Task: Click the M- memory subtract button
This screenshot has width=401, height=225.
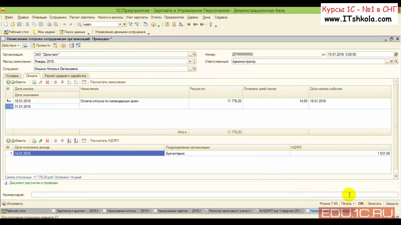Action: 202,24
